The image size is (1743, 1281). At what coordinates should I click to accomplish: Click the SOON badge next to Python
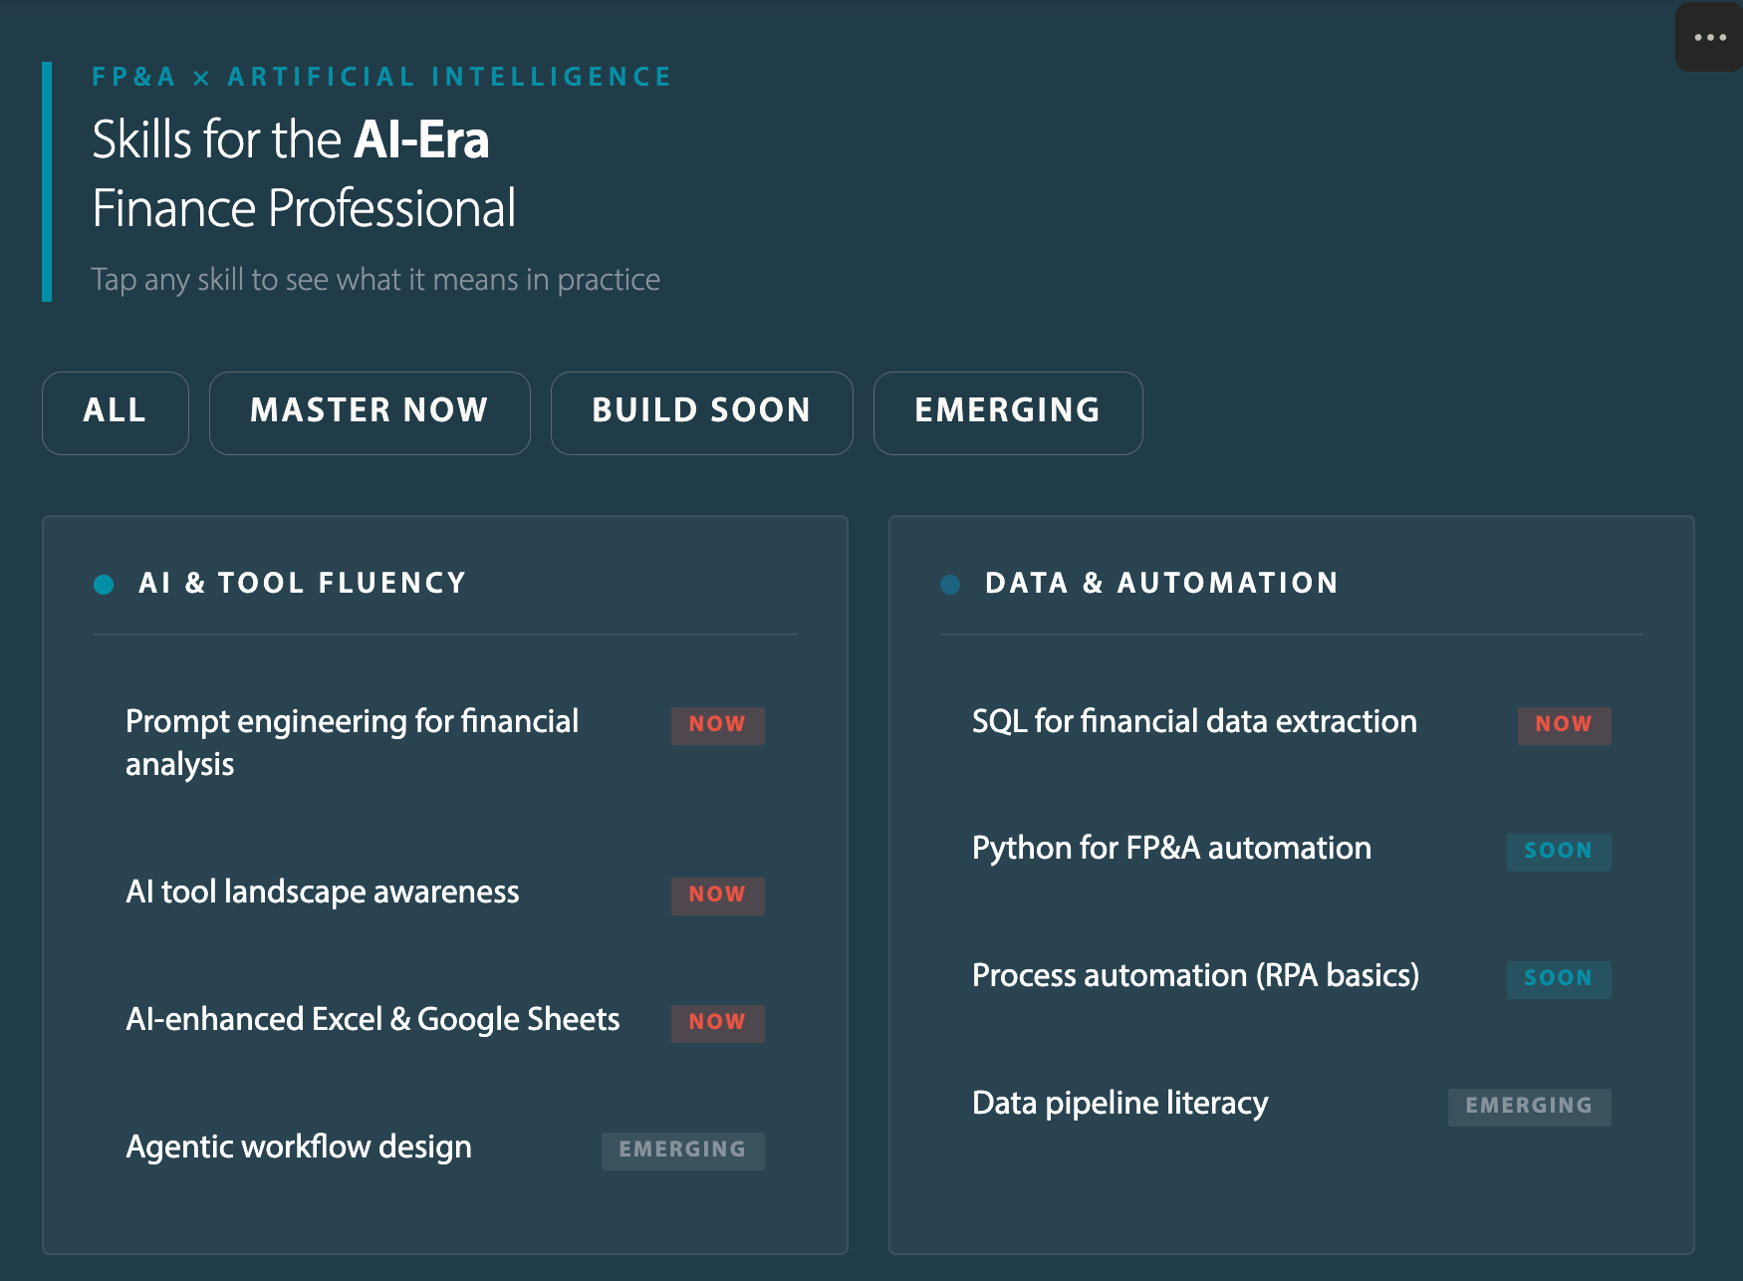coord(1558,852)
